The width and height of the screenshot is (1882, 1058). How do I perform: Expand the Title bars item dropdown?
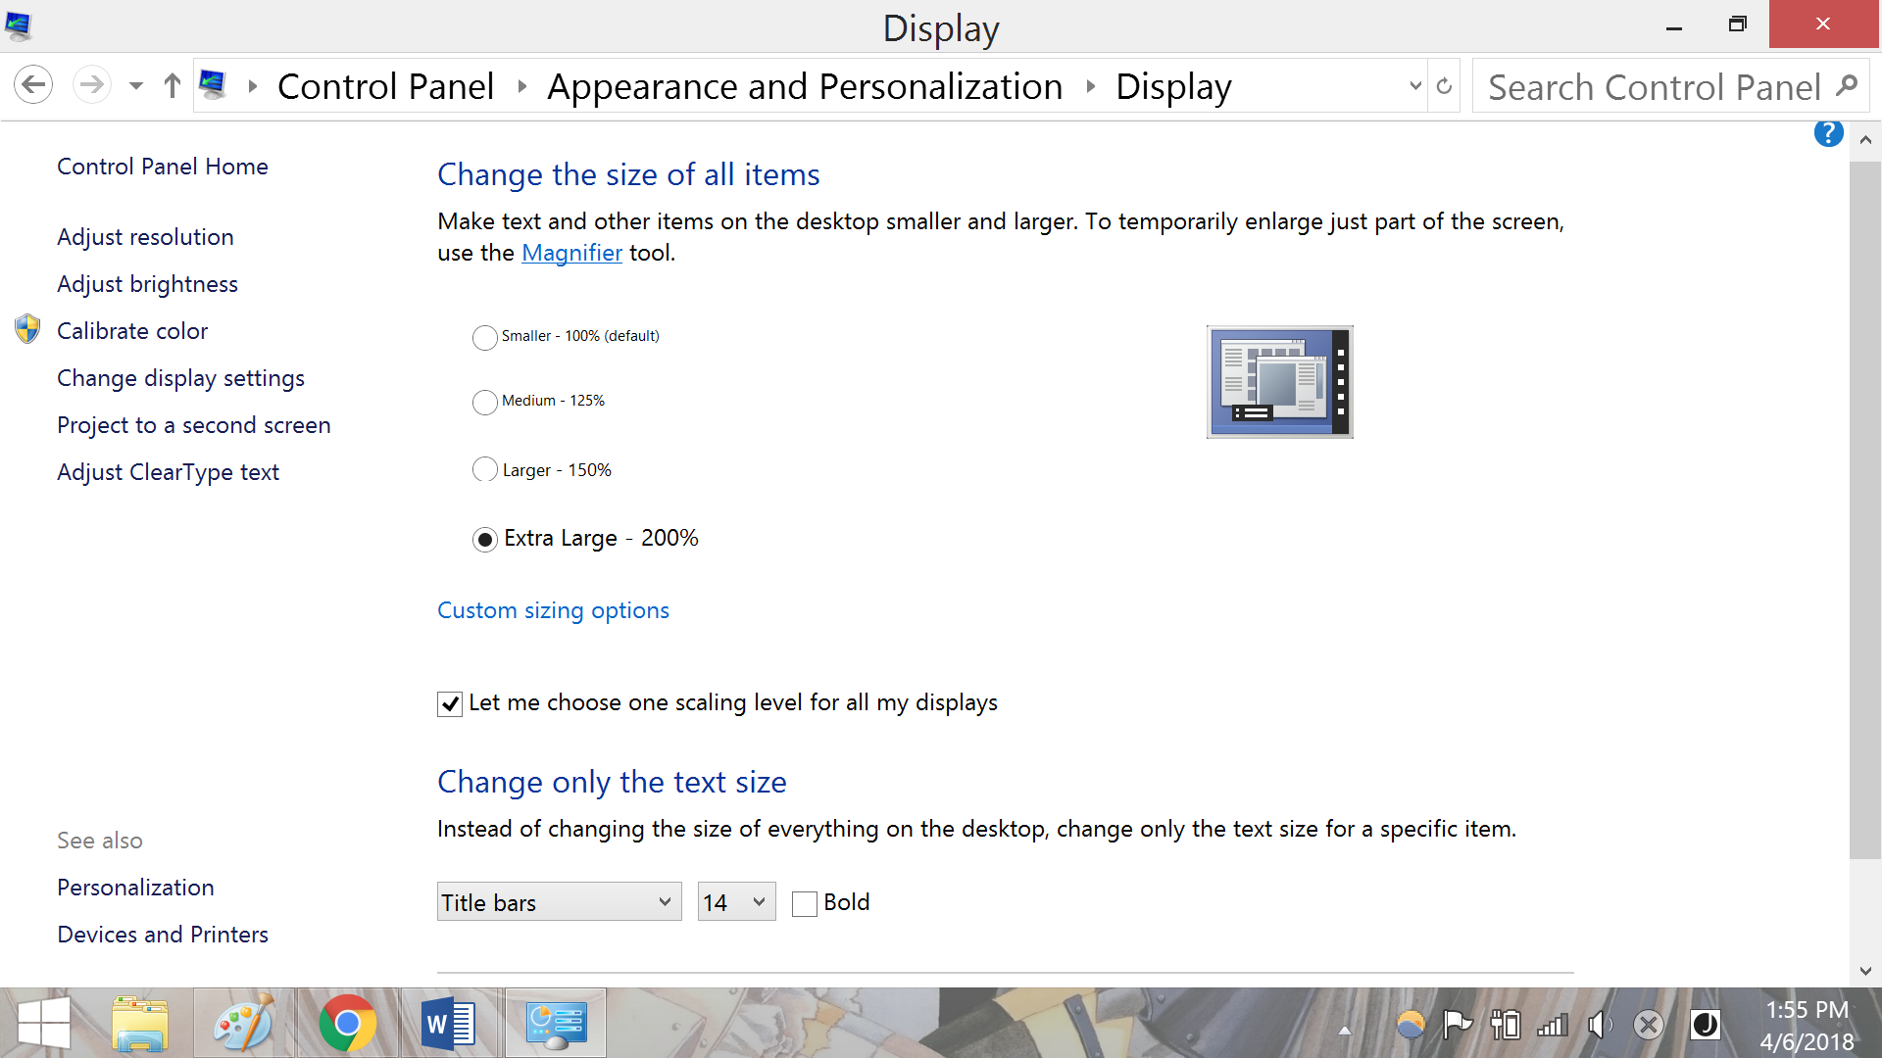point(559,902)
